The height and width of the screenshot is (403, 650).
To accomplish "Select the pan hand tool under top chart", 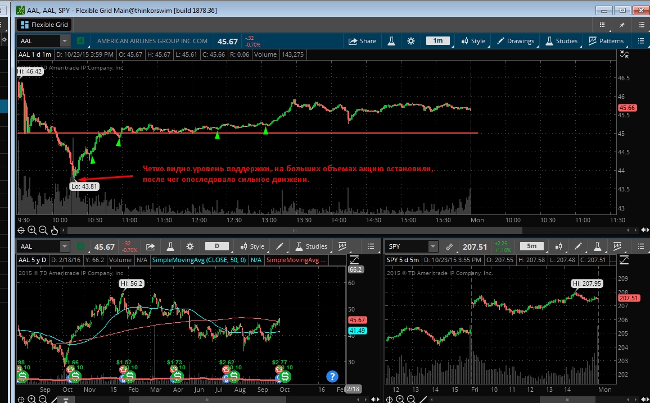I will tap(55, 230).
